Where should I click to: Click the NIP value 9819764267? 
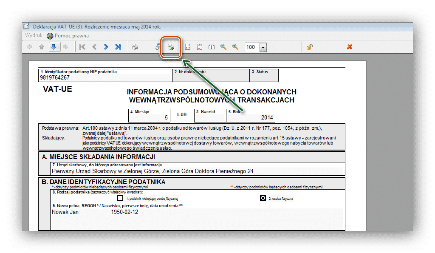(x=55, y=77)
